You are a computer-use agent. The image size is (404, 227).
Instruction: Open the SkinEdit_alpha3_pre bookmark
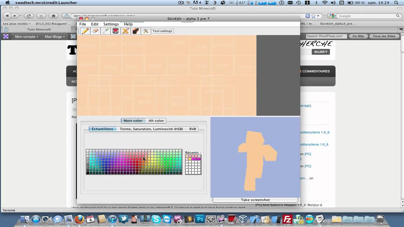[x=337, y=24]
